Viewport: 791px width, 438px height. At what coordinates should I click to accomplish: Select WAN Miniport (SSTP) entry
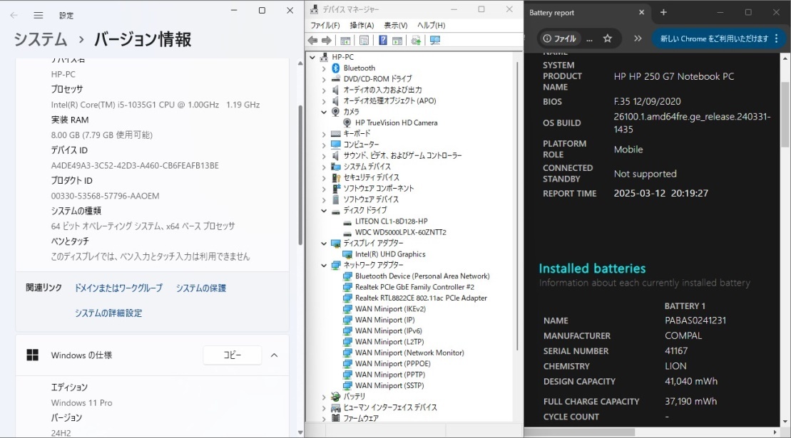click(x=389, y=385)
